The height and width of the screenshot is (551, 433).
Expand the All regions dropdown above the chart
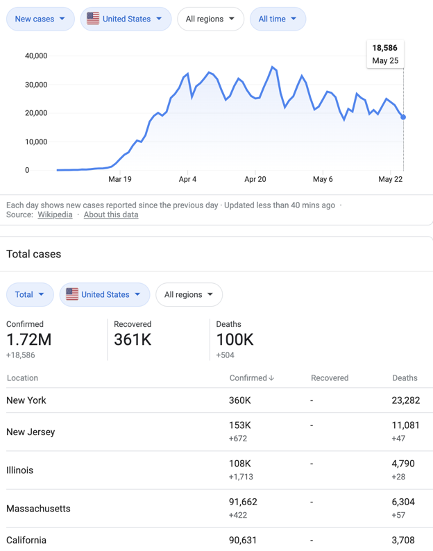pos(210,19)
